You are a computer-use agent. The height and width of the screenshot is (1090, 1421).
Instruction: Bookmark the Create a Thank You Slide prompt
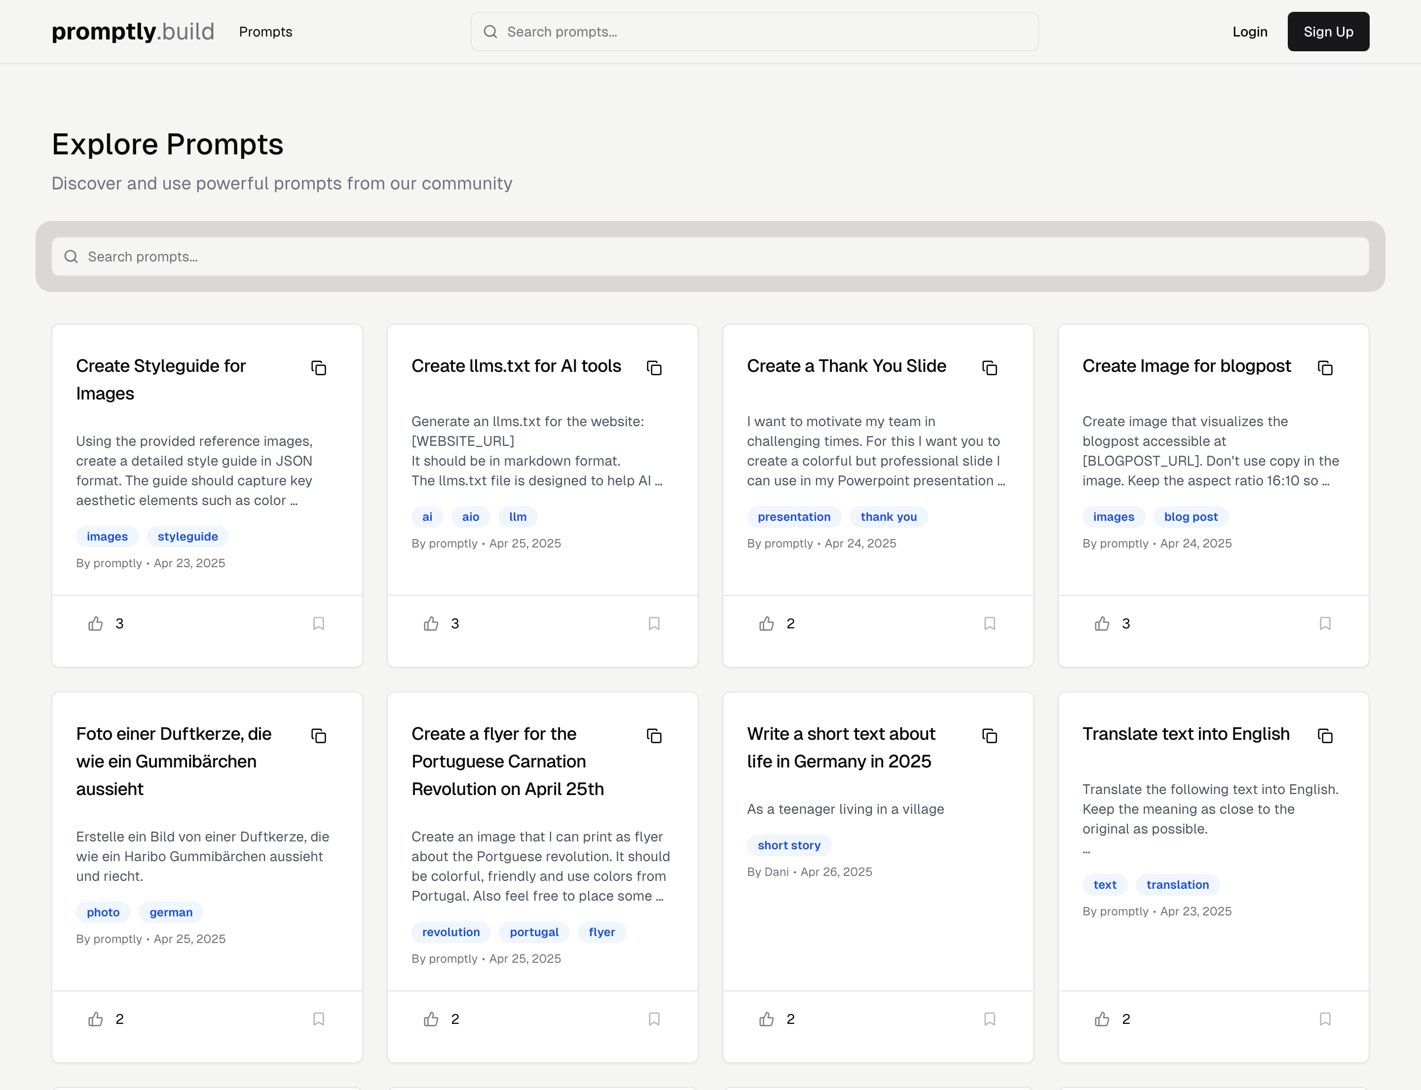[x=990, y=623]
